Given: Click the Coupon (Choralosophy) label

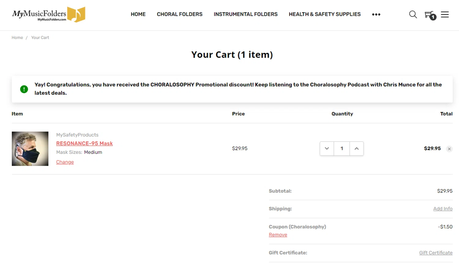Looking at the screenshot, I should 297,227.
